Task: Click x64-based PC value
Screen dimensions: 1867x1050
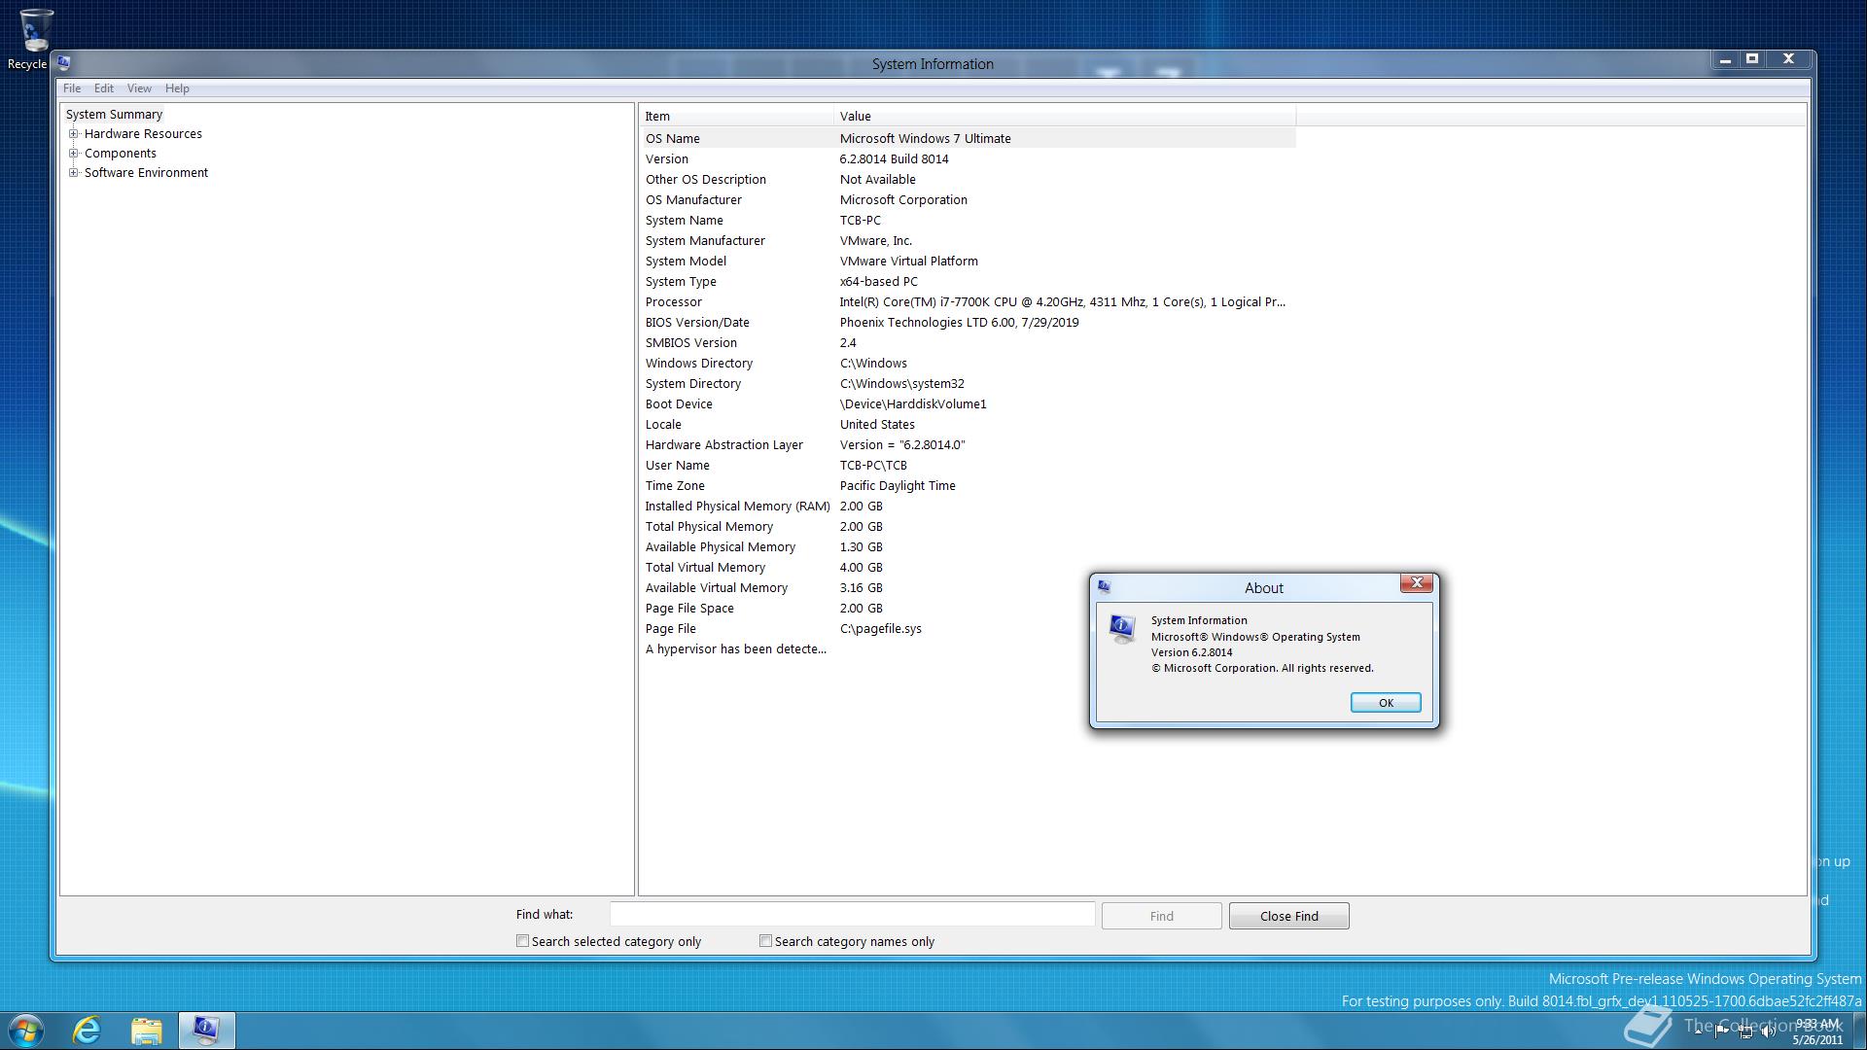Action: tap(879, 282)
